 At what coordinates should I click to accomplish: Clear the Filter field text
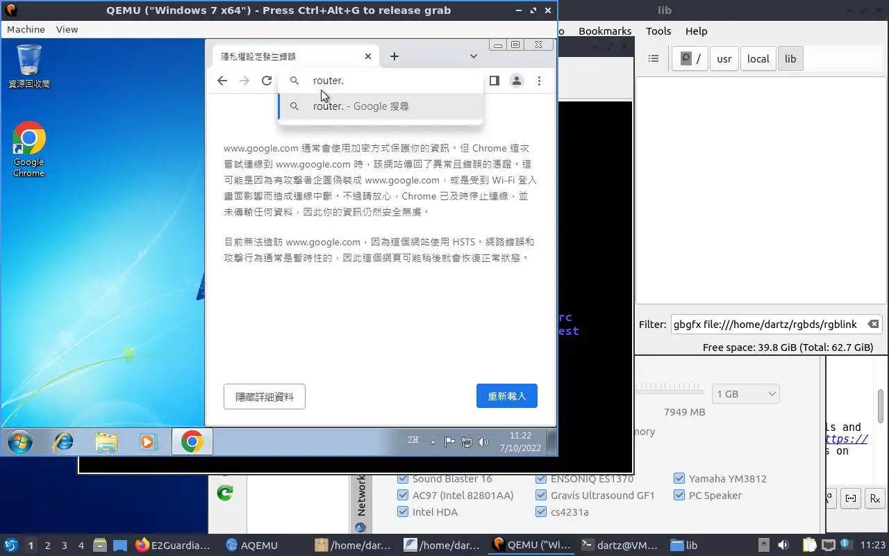pyautogui.click(x=873, y=325)
